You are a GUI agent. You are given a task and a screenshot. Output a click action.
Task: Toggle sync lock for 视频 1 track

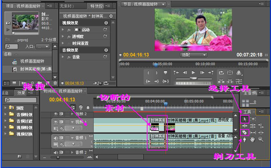pos(61,122)
